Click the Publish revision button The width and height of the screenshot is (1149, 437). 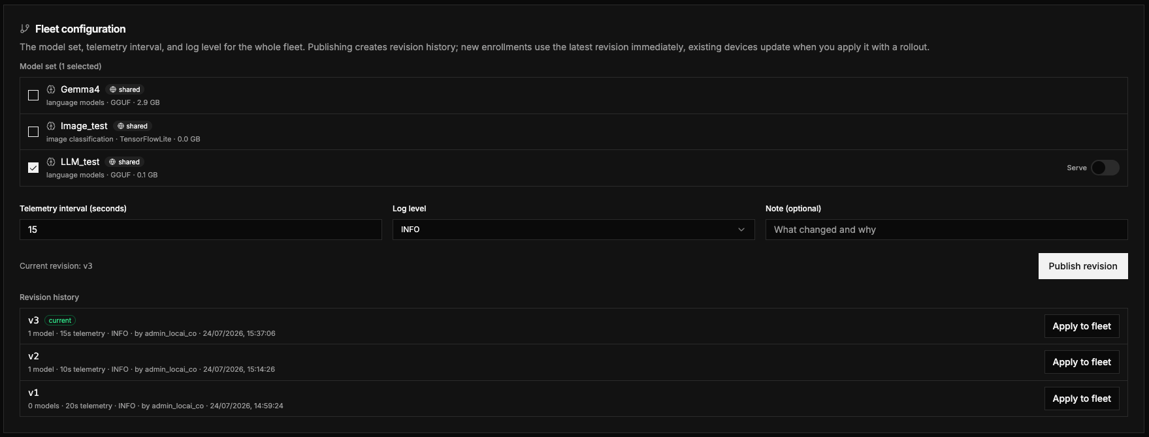(1083, 266)
